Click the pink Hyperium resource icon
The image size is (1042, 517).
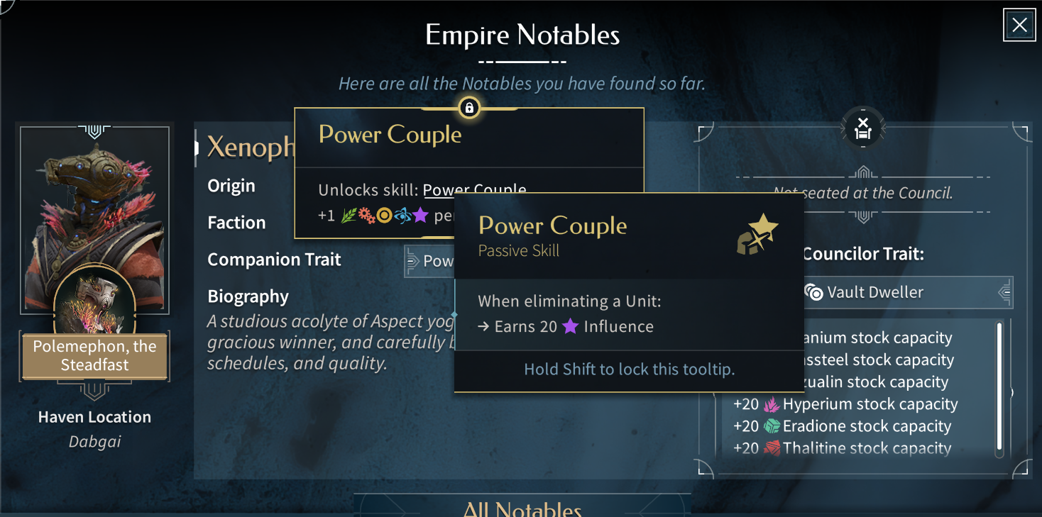click(771, 404)
